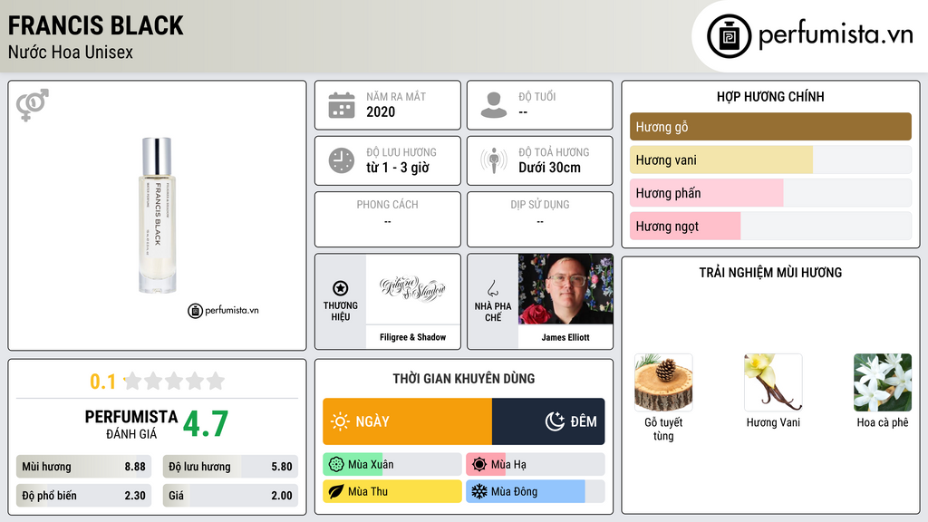This screenshot has height=522, width=928.
Task: Select the Hoa cà phê note image
Action: click(x=883, y=382)
